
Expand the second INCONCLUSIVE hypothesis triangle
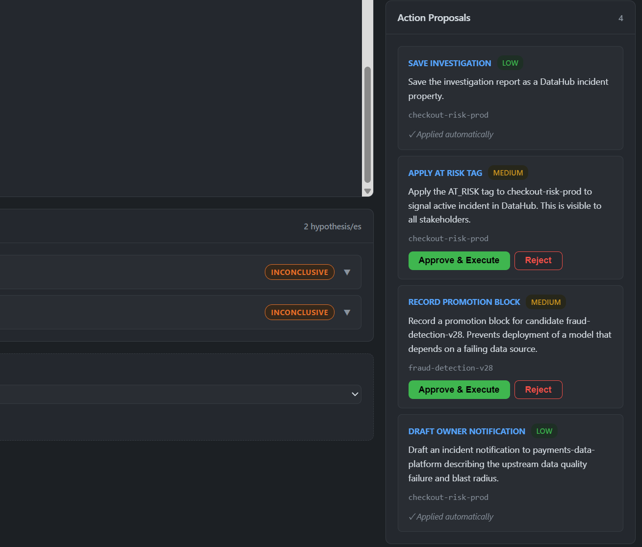[347, 312]
